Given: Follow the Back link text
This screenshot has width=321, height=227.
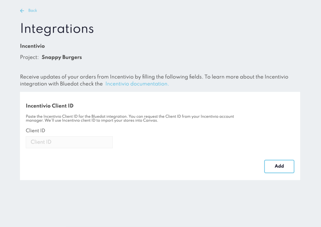Looking at the screenshot, I should coord(33,10).
